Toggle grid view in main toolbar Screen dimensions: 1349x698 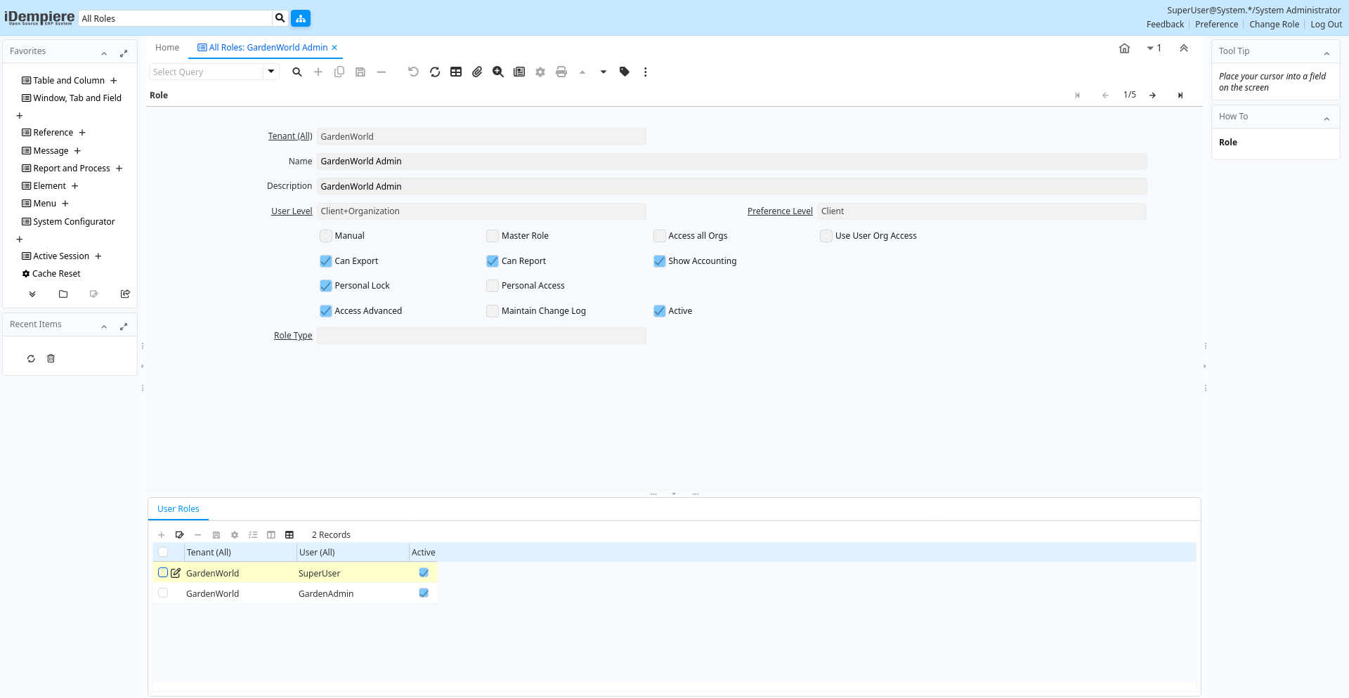456,72
